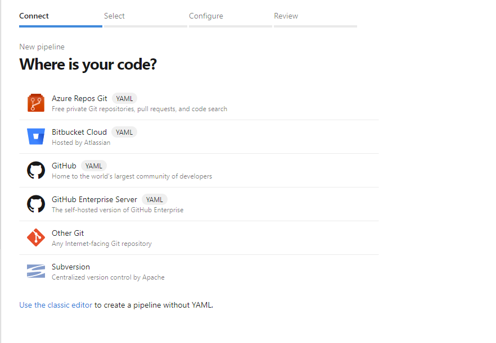This screenshot has height=343, width=496.
Task: Select the GitHub option title
Action: pyautogui.click(x=64, y=166)
